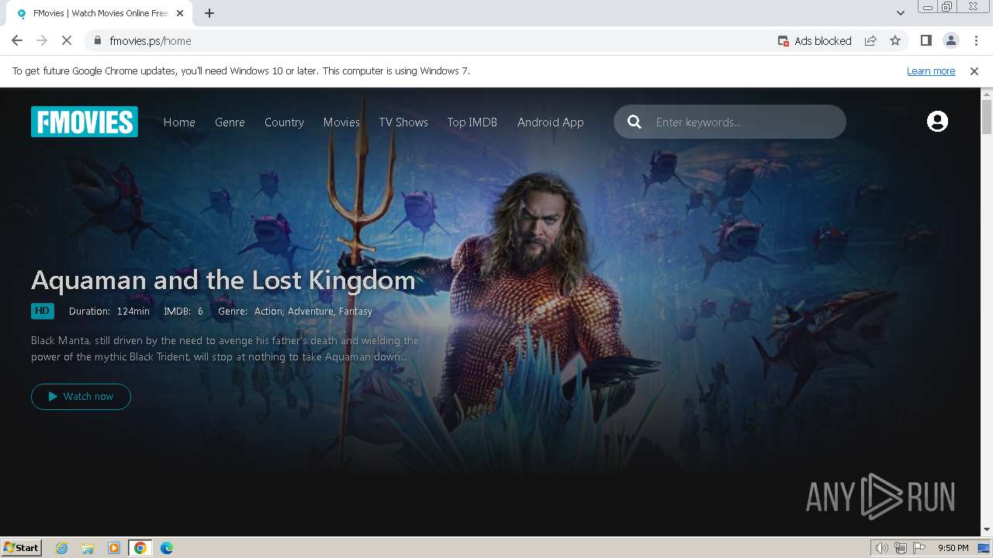Launch Internet Explorer from the taskbar
This screenshot has height=558, width=993.
[x=62, y=548]
